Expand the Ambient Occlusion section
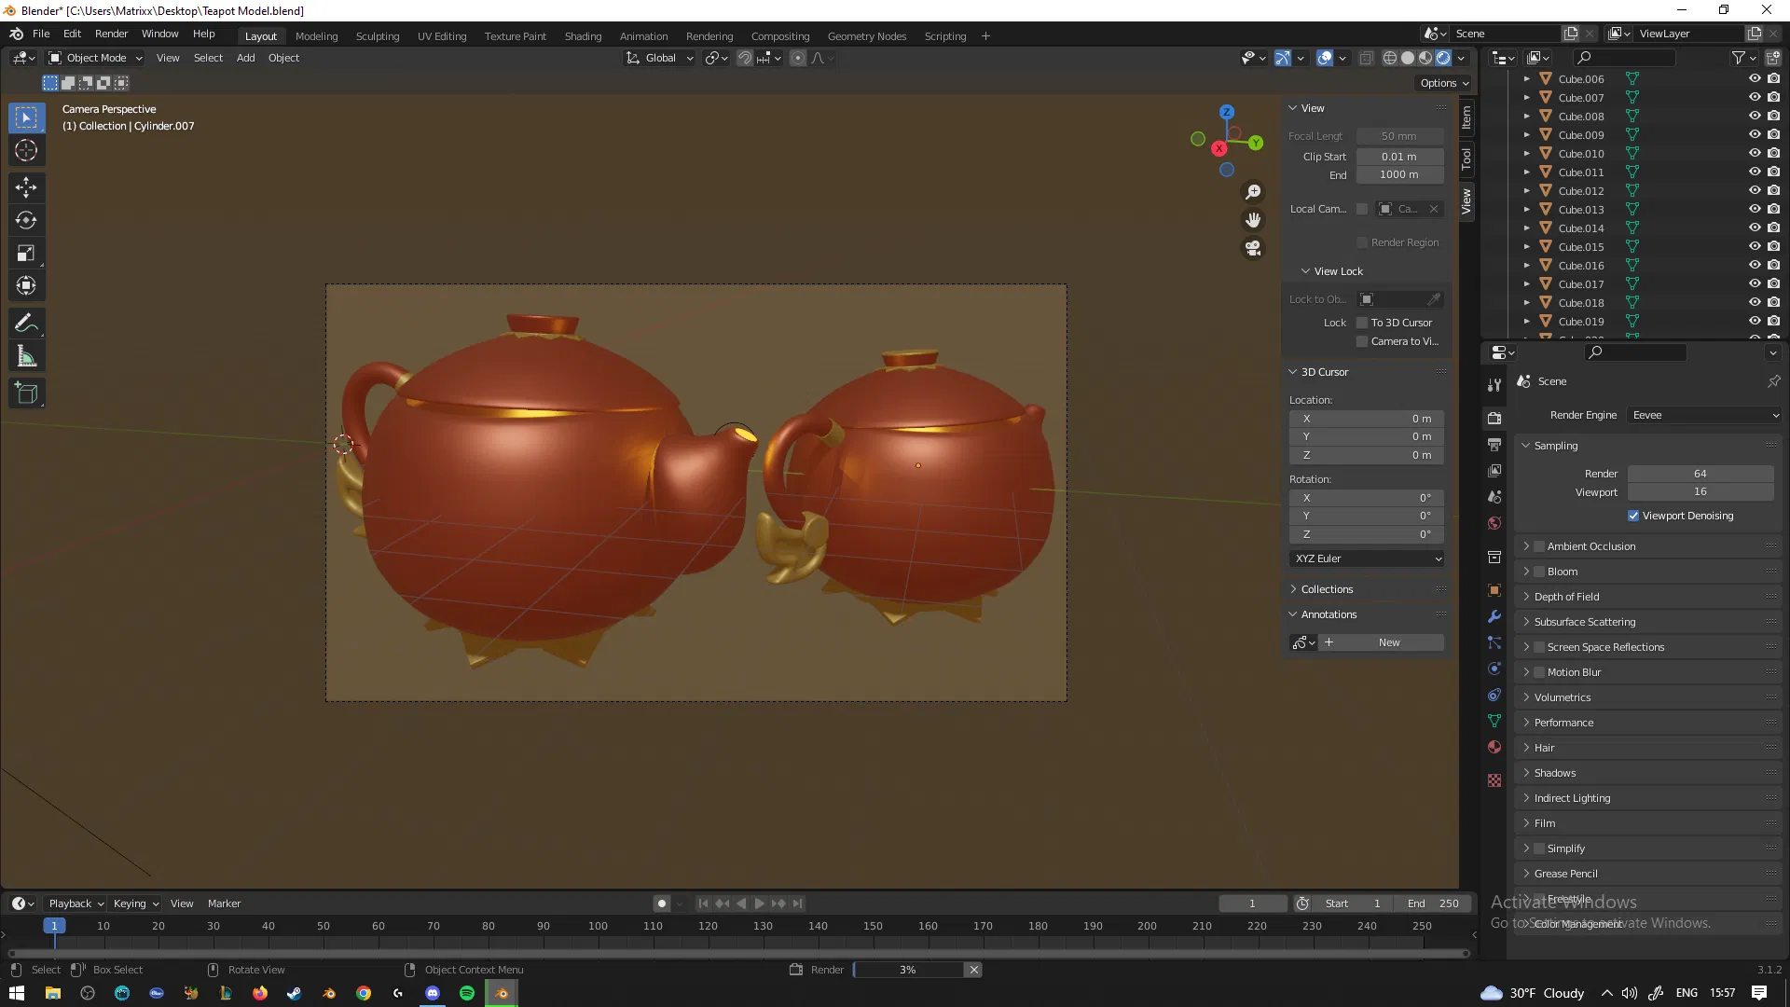Image resolution: width=1790 pixels, height=1007 pixels. tap(1528, 545)
